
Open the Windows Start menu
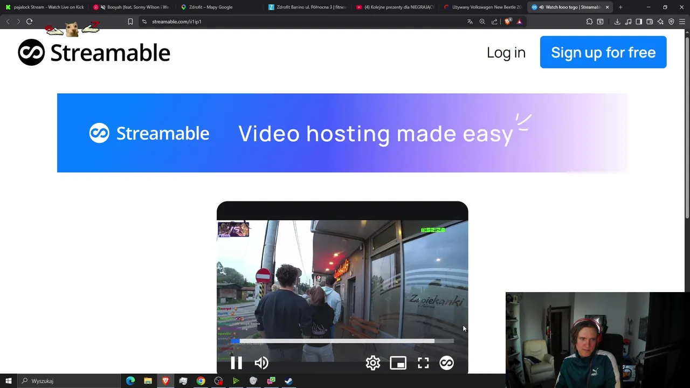9,381
